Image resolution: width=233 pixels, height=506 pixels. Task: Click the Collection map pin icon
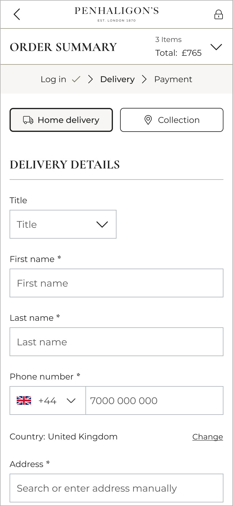[148, 120]
